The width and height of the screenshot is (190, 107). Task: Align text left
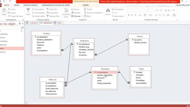156,15
